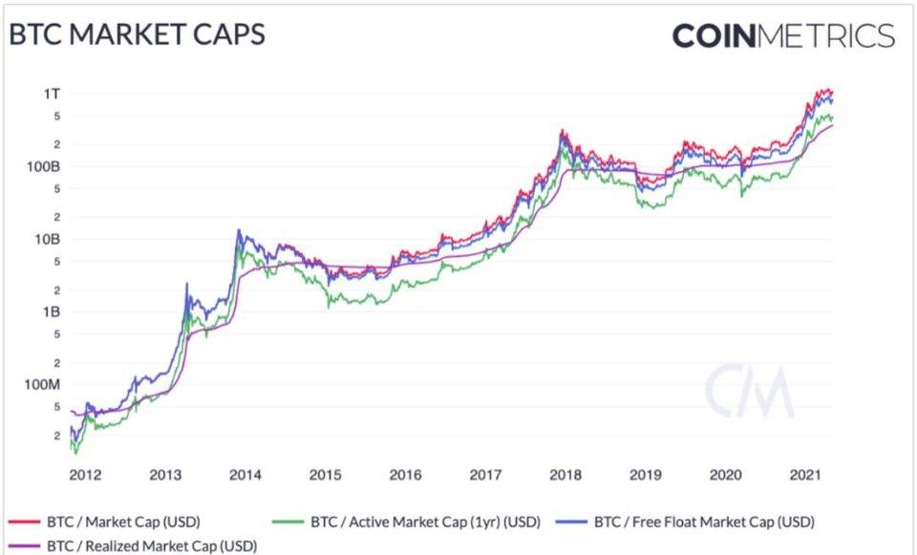This screenshot has height=555, width=917.
Task: Click the blue Free Float legend swatch
Action: point(571,523)
